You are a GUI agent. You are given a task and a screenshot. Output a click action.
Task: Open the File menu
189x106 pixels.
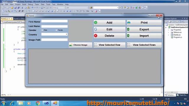click(2, 4)
